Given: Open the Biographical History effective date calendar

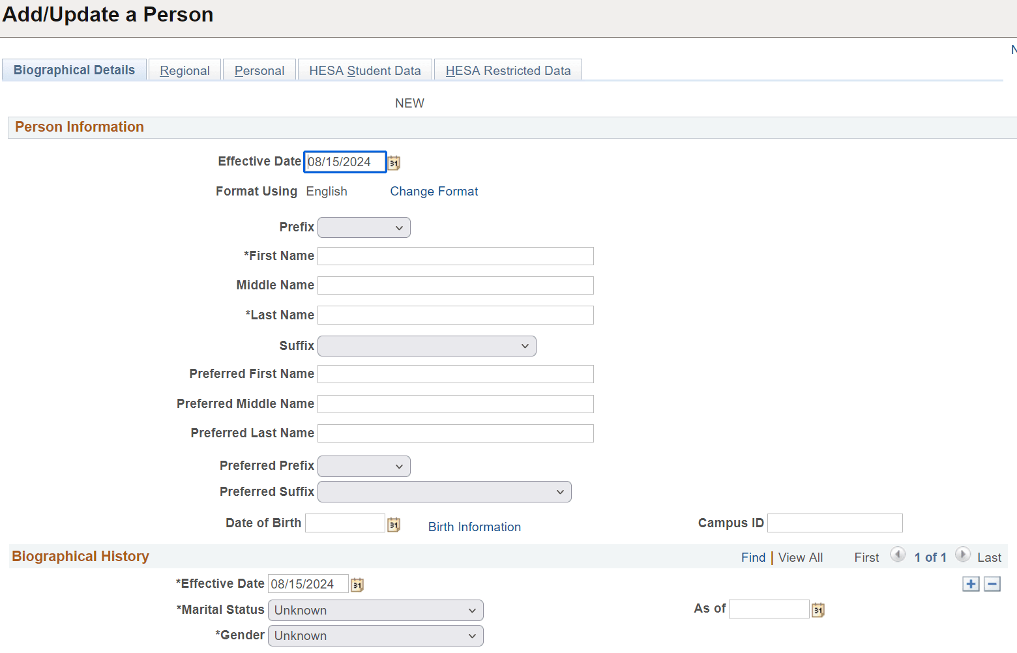Looking at the screenshot, I should click(x=357, y=584).
